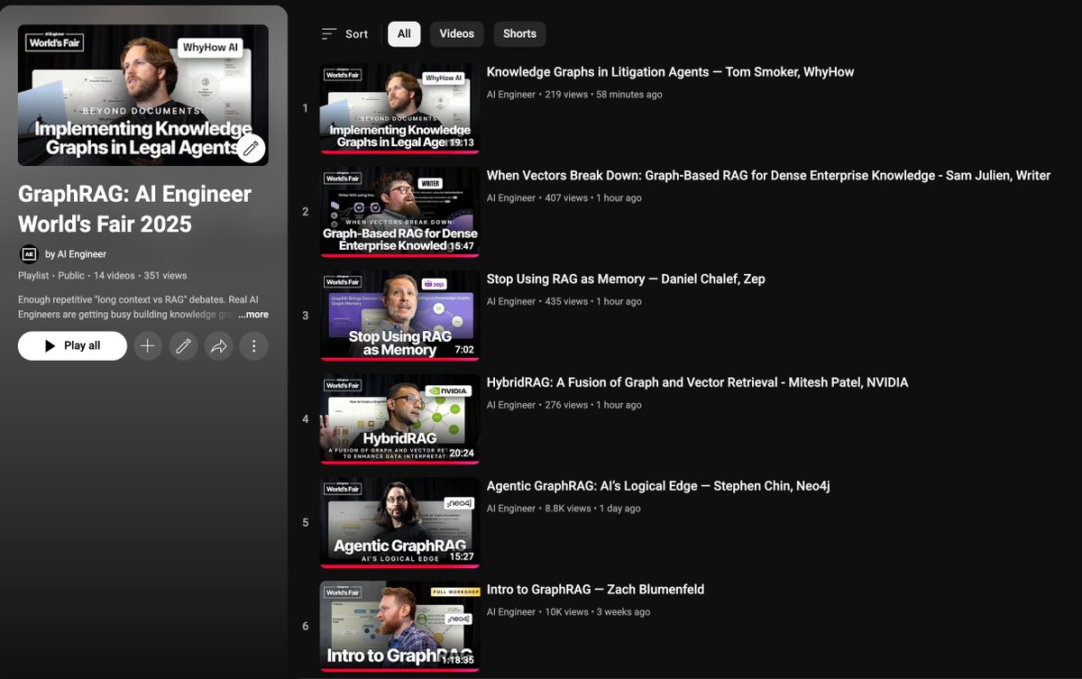Click AI Engineer channel name under Litigation Agents video
Image resolution: width=1082 pixels, height=679 pixels.
(511, 95)
